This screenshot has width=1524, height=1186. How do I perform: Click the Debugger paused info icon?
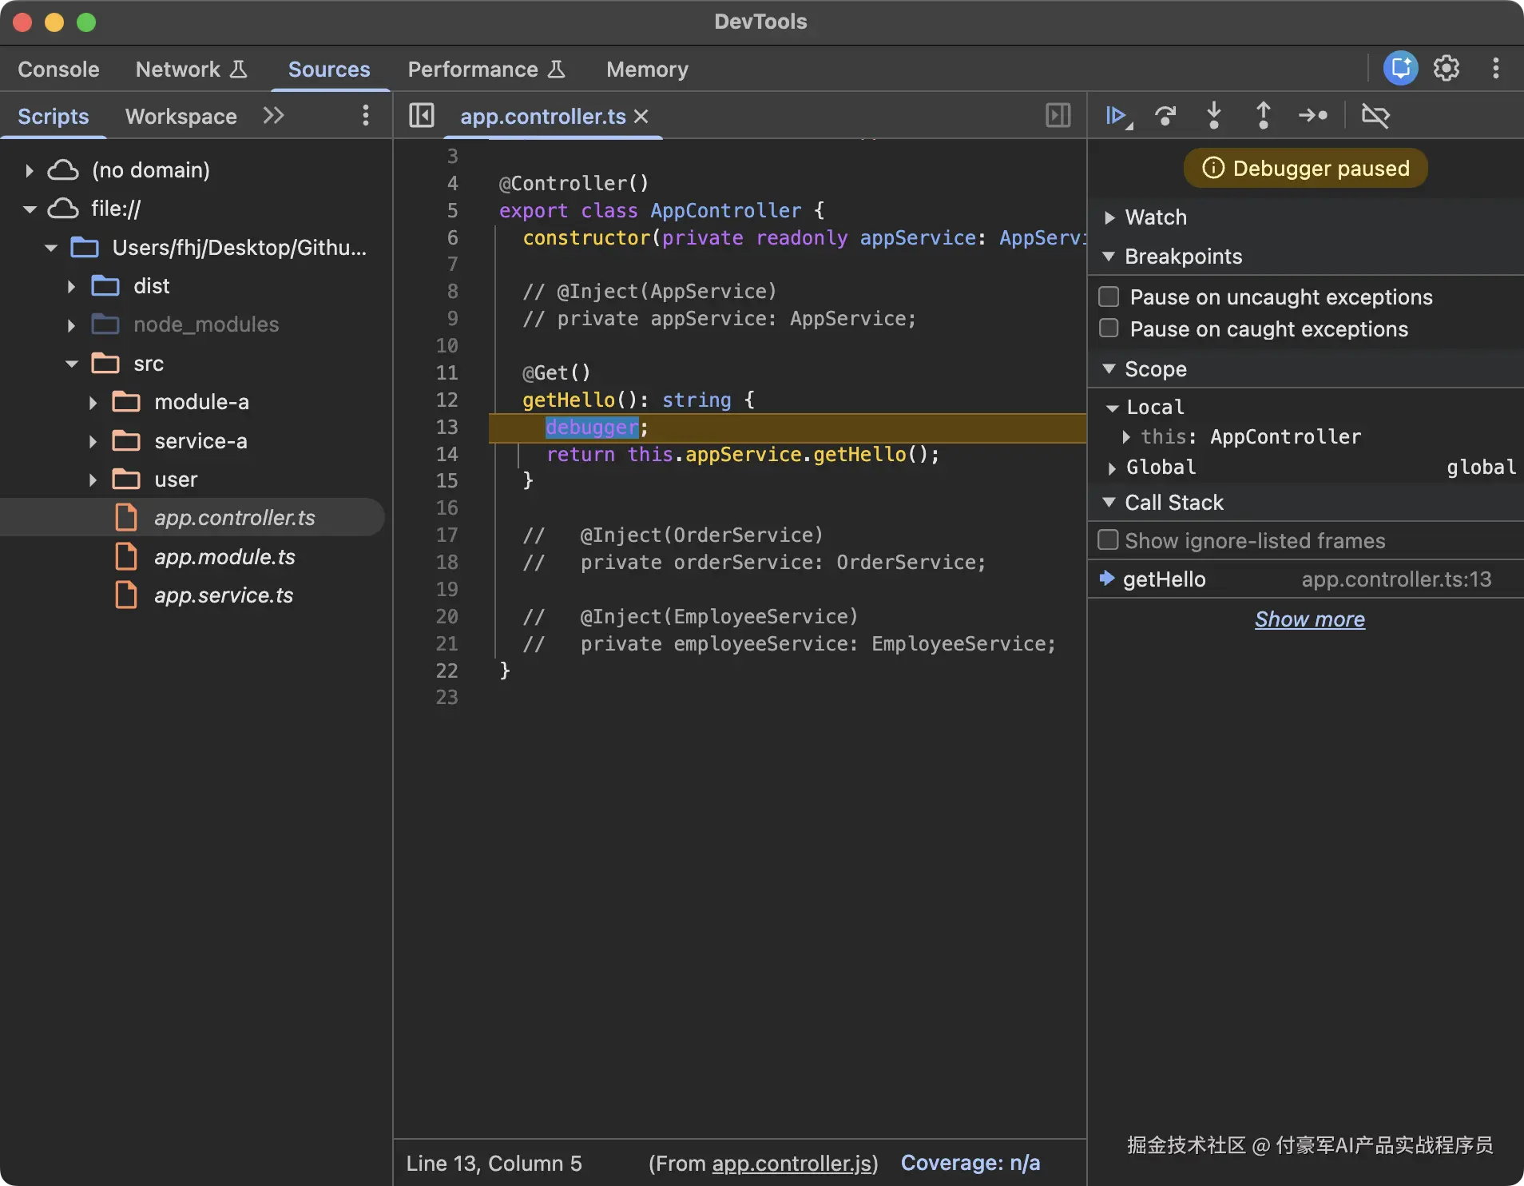1213,168
